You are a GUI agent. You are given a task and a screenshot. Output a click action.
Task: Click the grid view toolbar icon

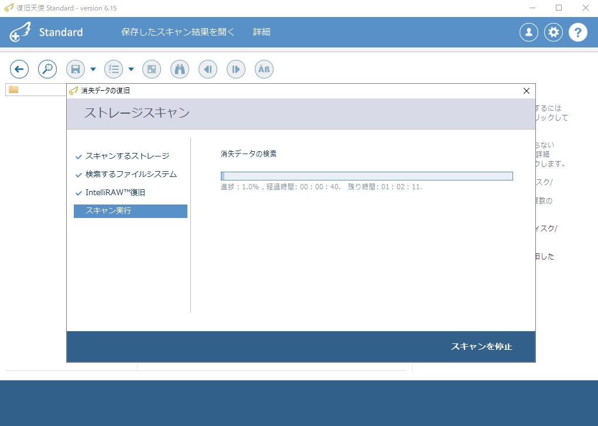click(152, 69)
